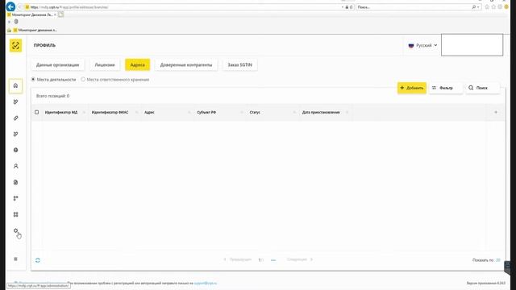Open the 'Показать по' page size dropdown

click(497, 260)
